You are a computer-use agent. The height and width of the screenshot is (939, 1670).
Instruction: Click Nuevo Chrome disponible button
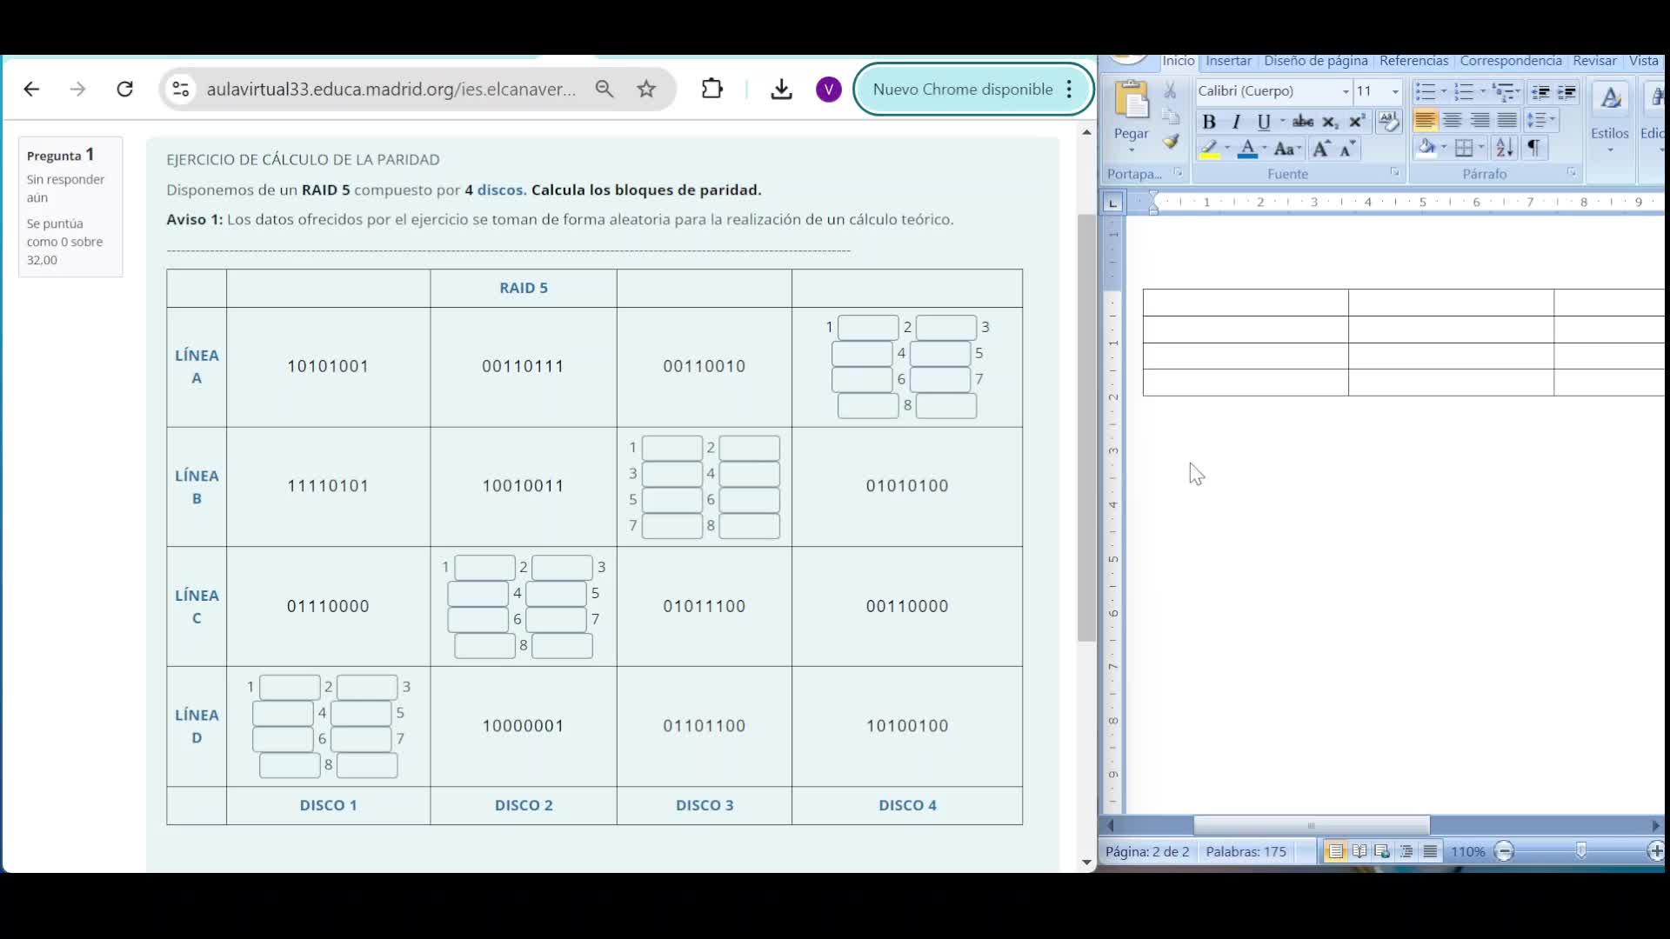(962, 90)
